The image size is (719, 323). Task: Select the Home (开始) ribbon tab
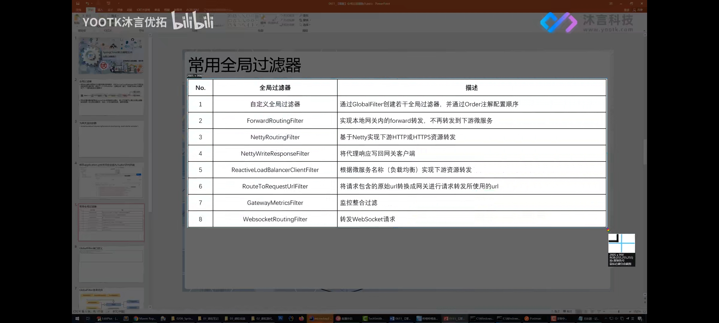coord(90,10)
